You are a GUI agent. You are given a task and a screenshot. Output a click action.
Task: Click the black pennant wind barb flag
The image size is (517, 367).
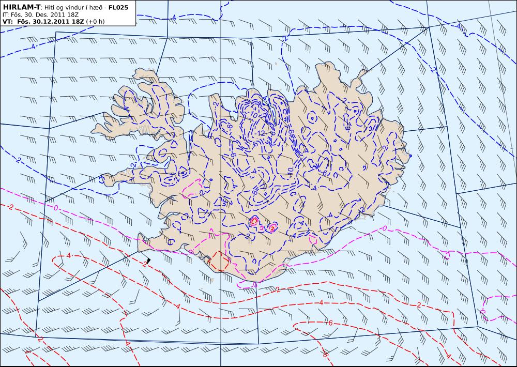point(149,261)
